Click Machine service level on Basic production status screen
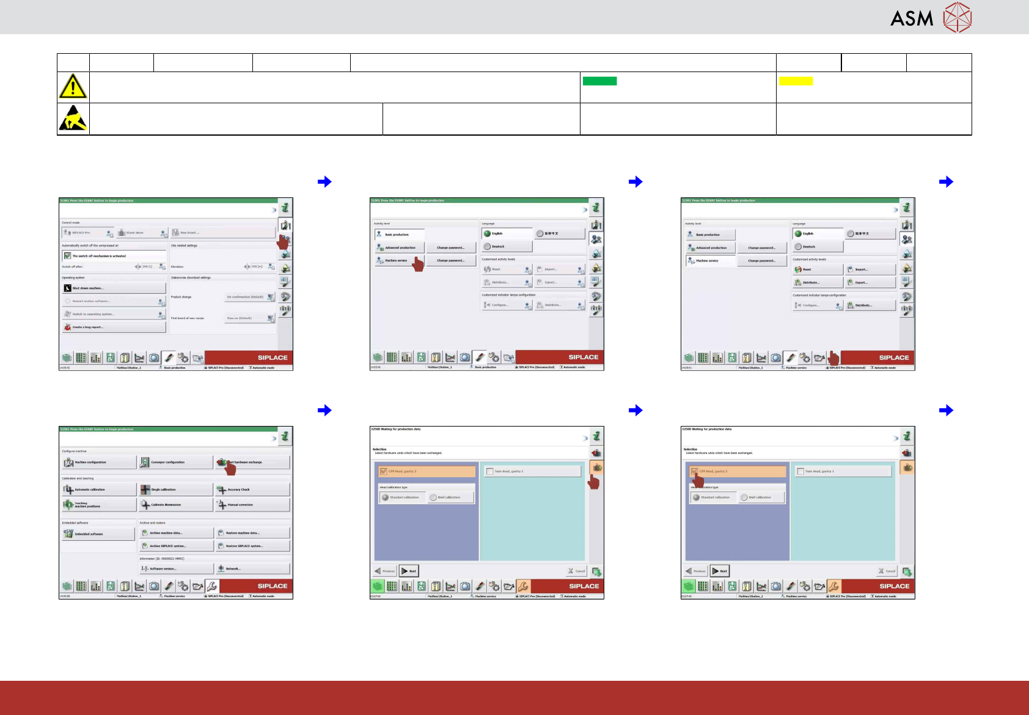This screenshot has width=1029, height=715. pos(398,260)
